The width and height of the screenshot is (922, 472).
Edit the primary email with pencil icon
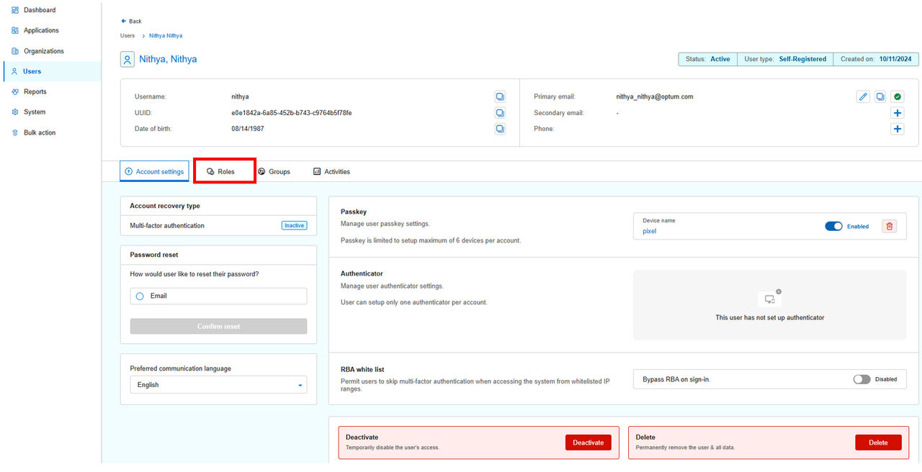[x=863, y=96]
